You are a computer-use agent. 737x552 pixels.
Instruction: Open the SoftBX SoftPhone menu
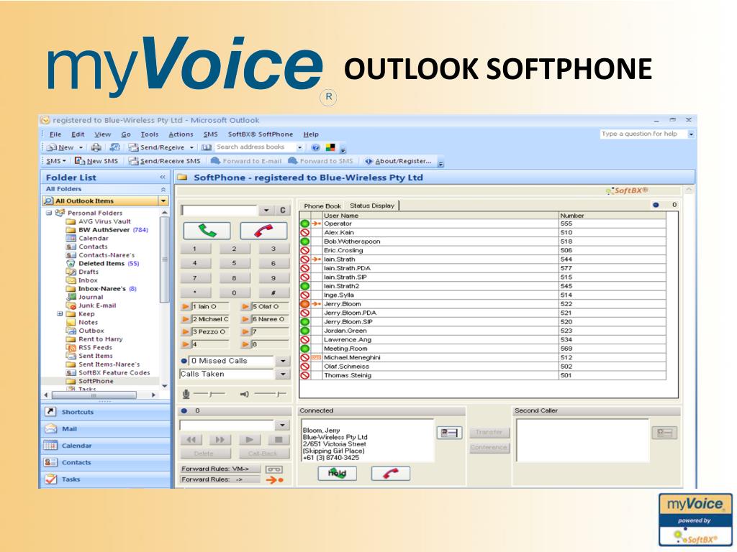tap(261, 134)
